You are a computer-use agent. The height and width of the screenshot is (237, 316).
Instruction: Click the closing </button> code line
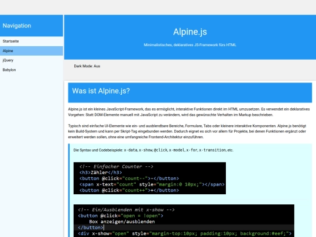[91, 228]
